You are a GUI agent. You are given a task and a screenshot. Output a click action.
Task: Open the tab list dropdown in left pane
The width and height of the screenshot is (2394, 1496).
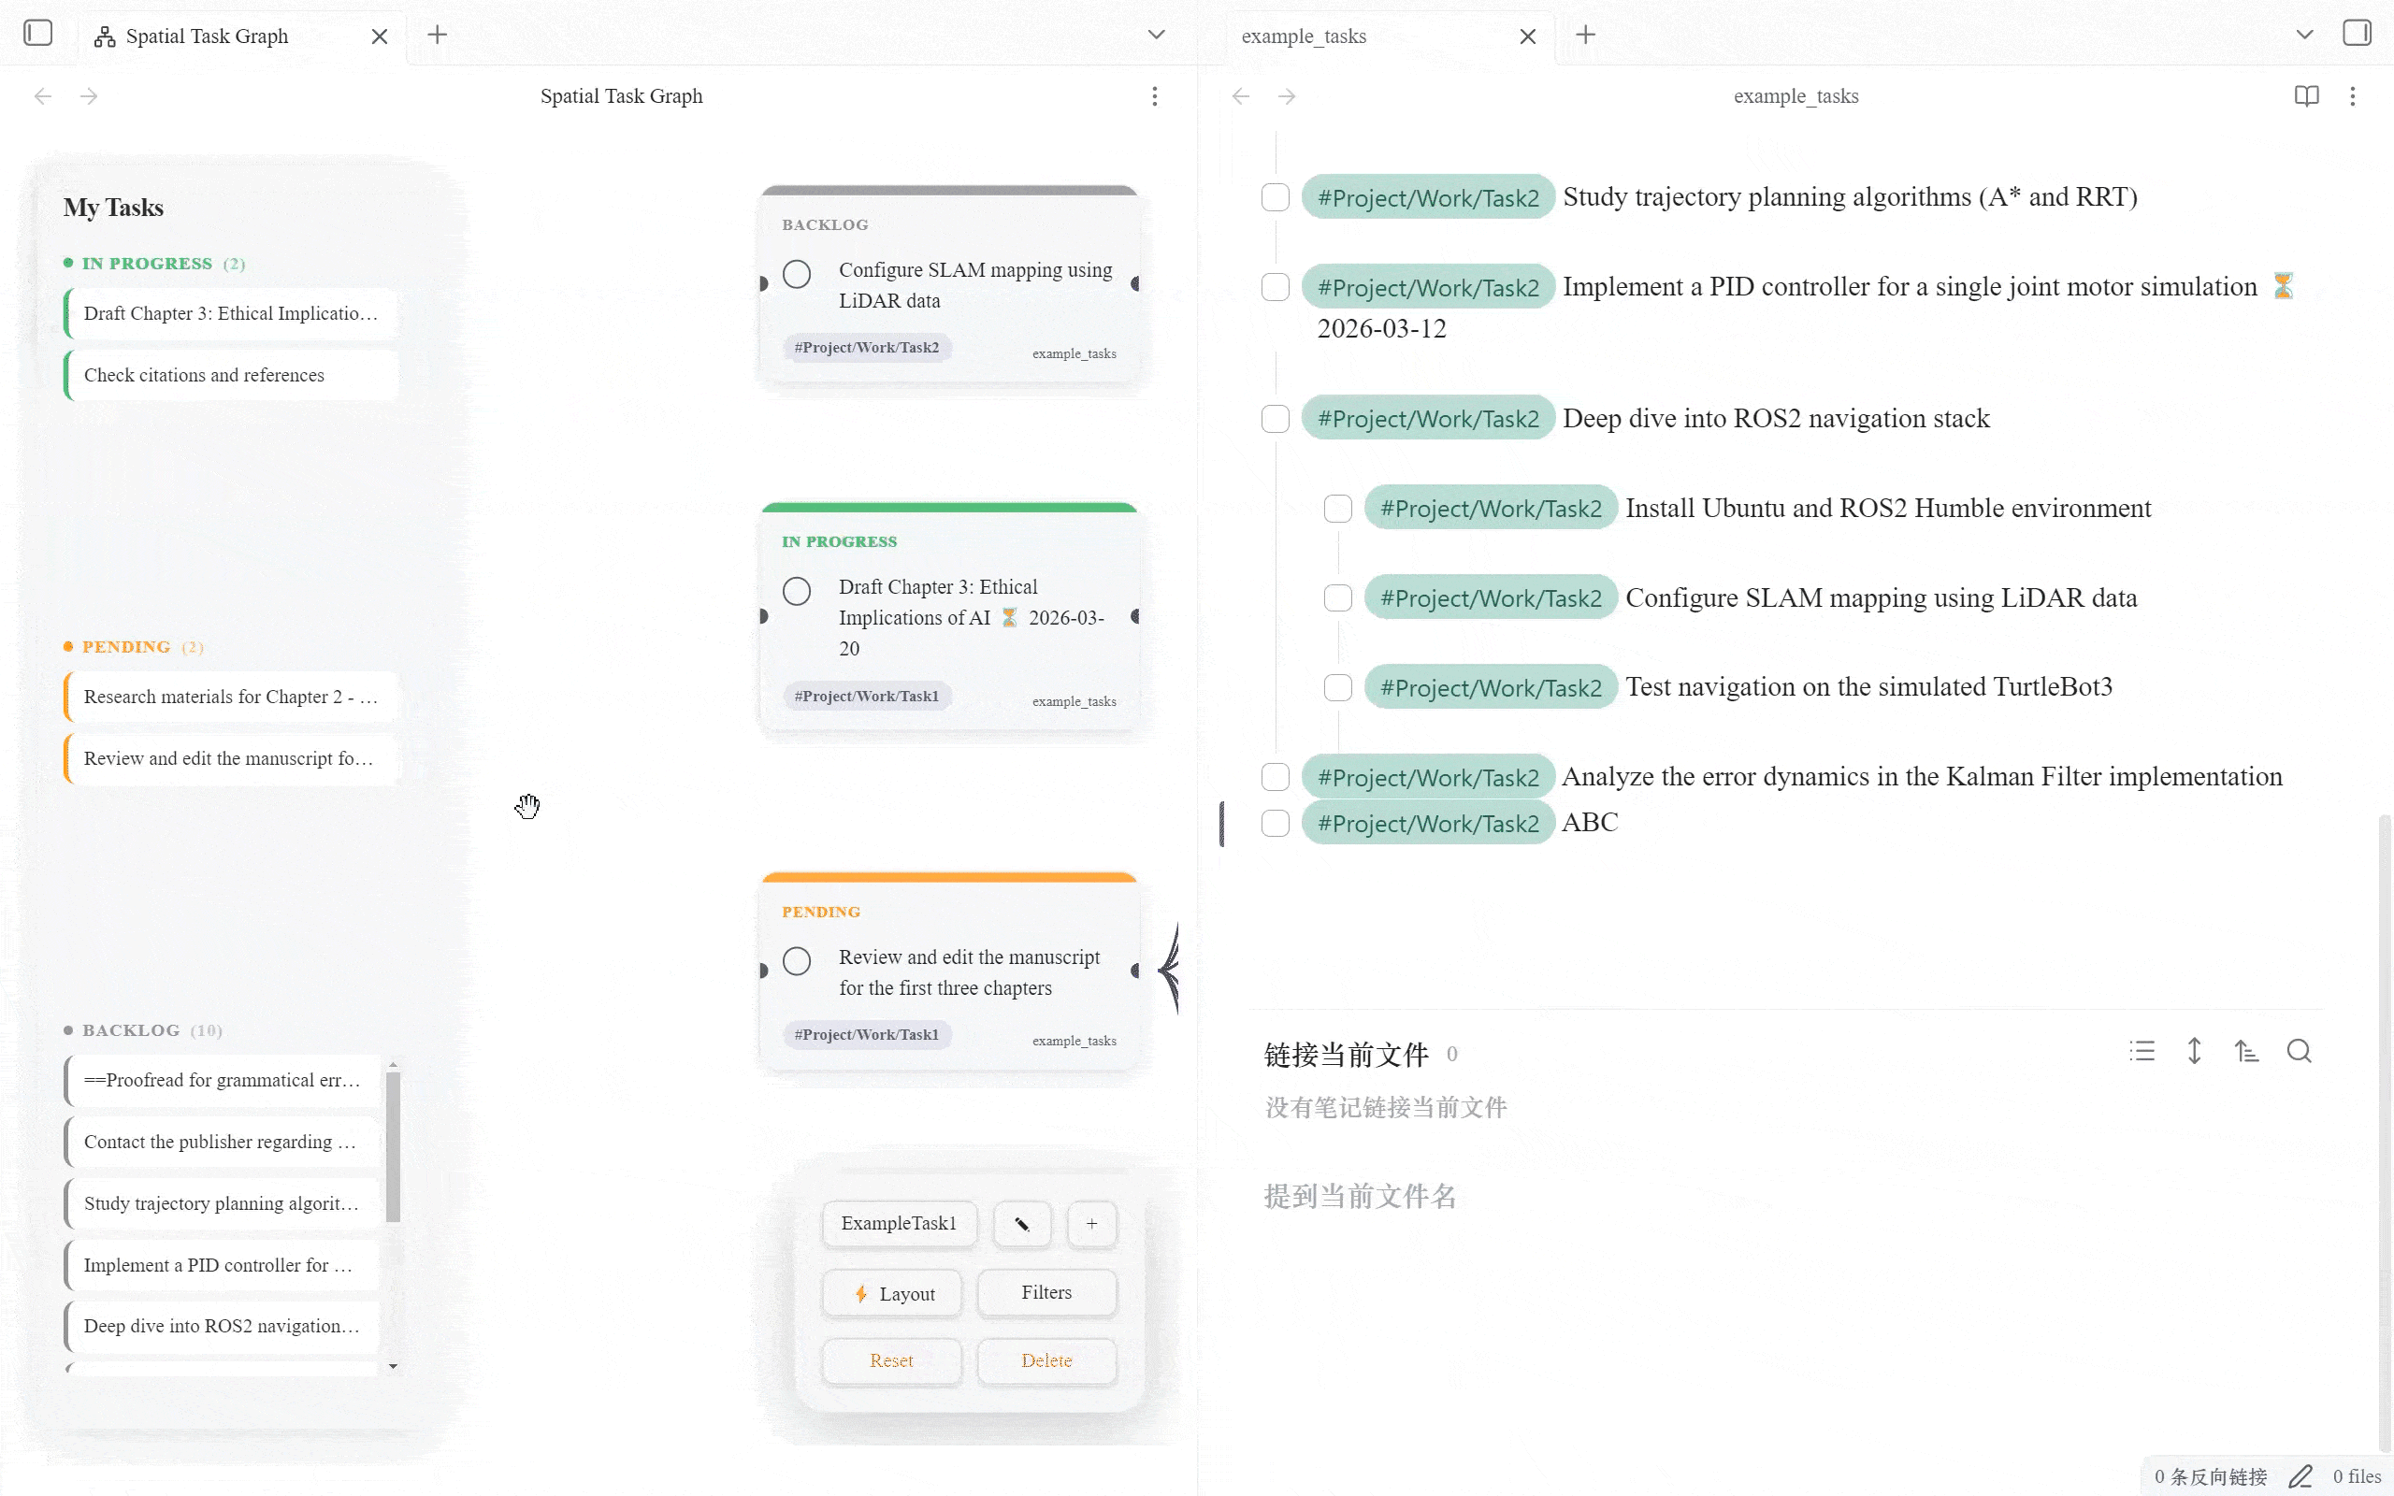click(1157, 35)
